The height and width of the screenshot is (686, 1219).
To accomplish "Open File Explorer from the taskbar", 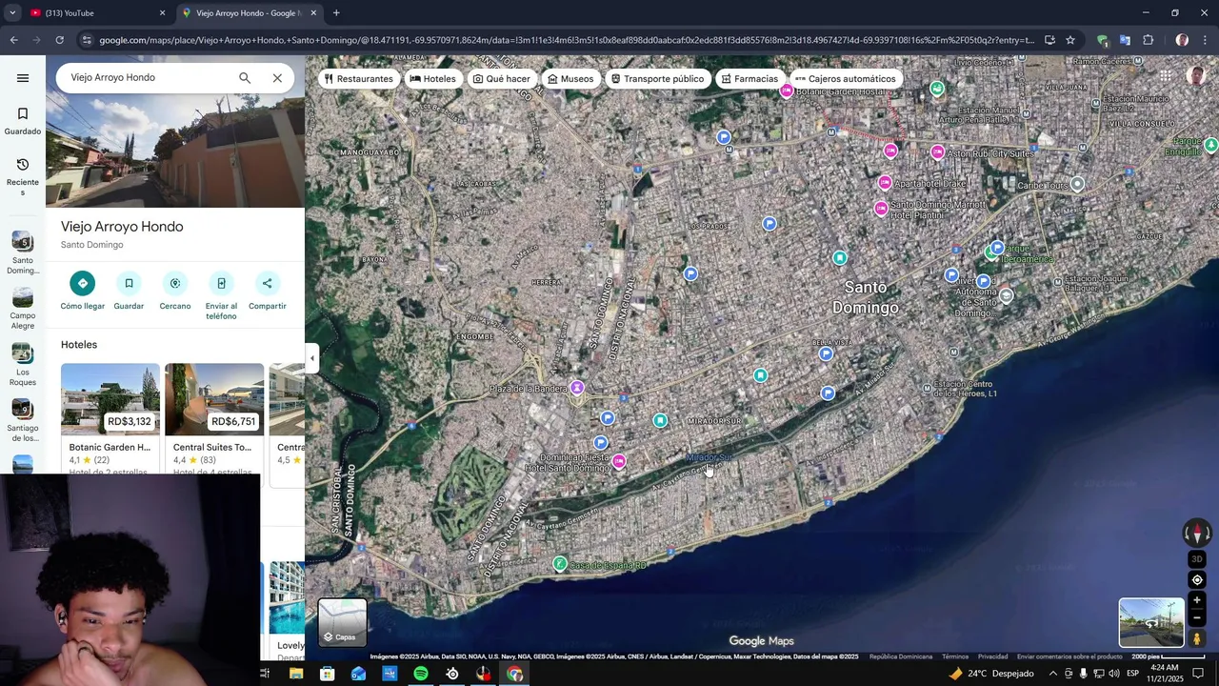I will click(x=296, y=674).
